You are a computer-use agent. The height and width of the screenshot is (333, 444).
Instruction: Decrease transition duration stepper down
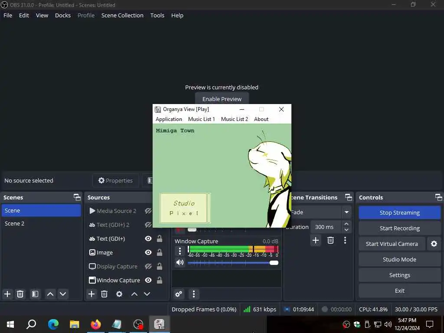click(346, 230)
